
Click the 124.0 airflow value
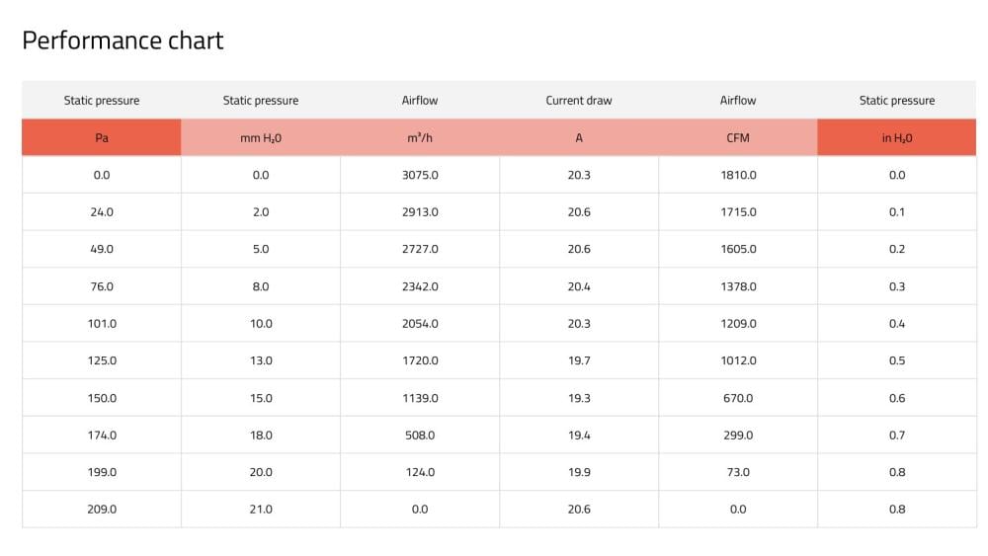tap(420, 472)
